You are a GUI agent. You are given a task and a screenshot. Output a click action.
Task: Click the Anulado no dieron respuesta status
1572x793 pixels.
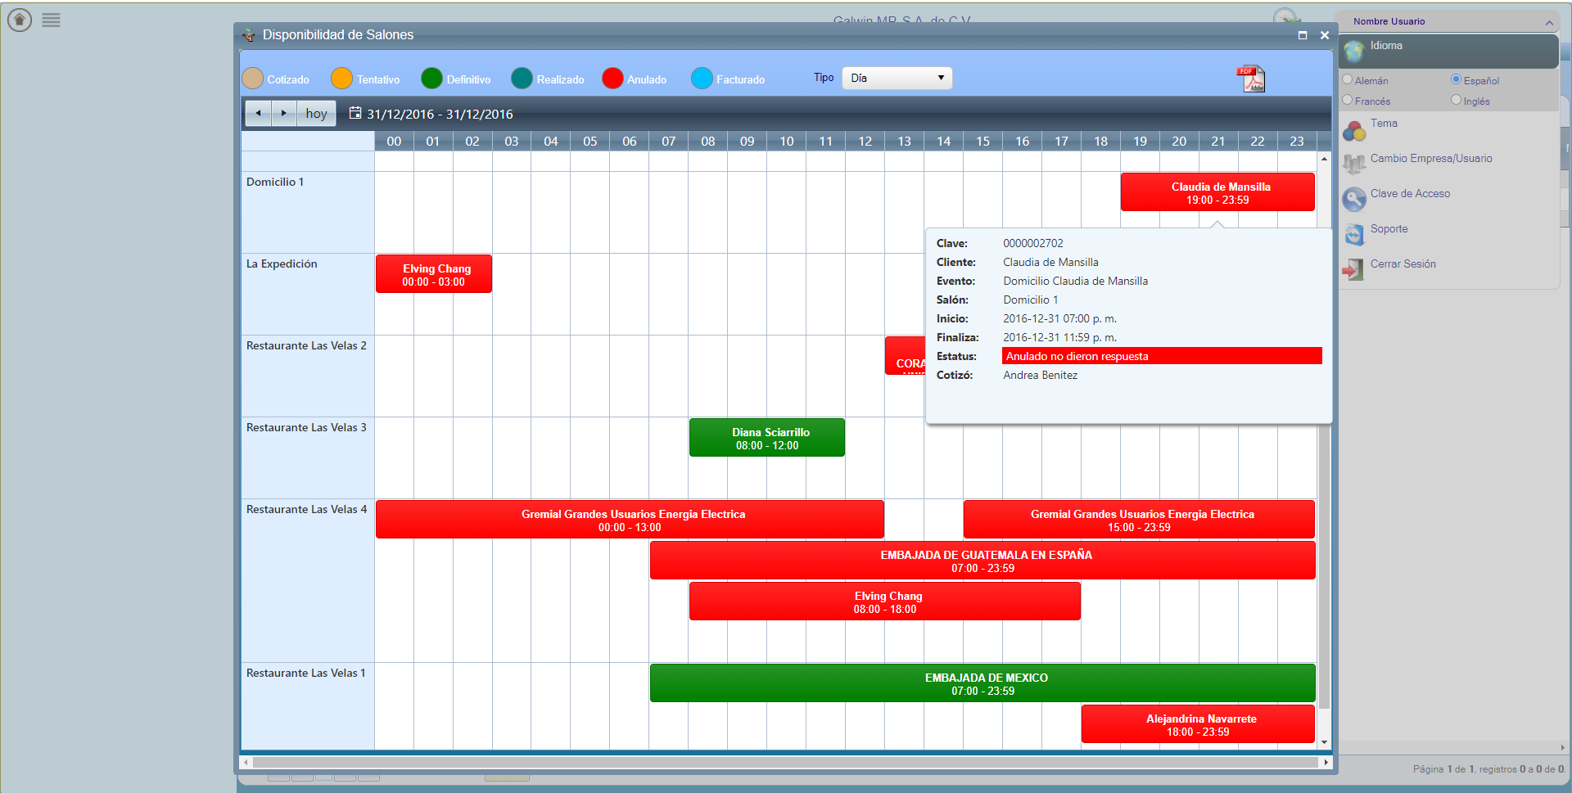1162,356
